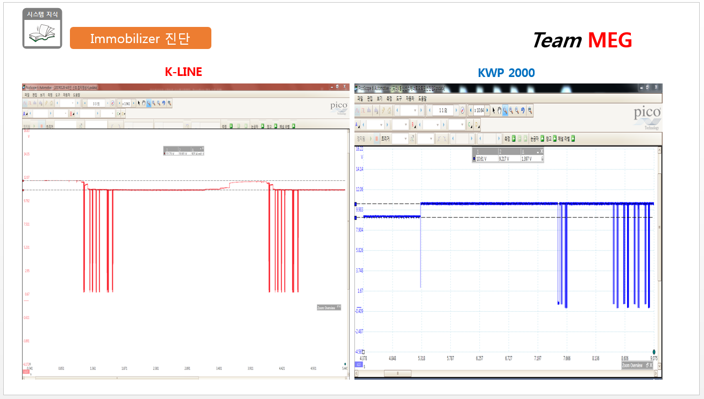Image resolution: width=704 pixels, height=399 pixels.
Task: Click red stop capture button in KWP 2000 window
Action: pyautogui.click(x=376, y=138)
